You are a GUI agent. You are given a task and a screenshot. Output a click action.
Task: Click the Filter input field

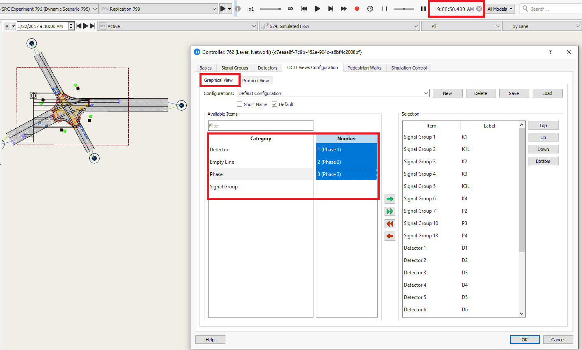point(260,126)
